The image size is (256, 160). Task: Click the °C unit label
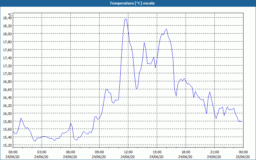10,15
